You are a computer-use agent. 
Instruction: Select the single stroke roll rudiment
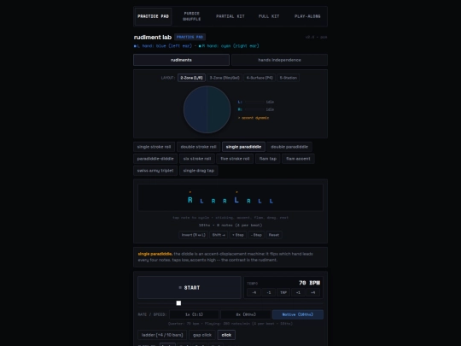(x=154, y=147)
